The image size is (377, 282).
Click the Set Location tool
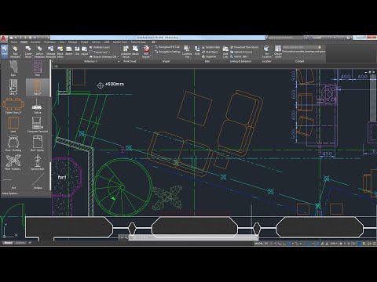tap(266, 51)
